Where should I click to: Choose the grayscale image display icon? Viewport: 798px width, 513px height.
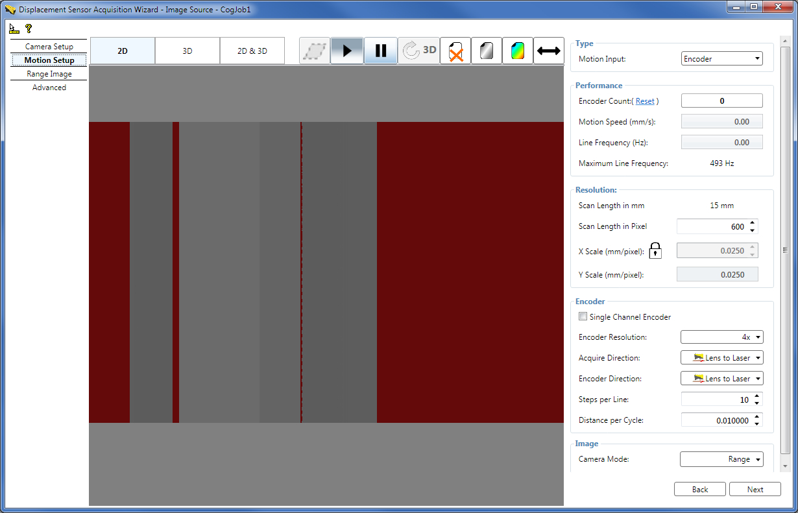[x=486, y=50]
